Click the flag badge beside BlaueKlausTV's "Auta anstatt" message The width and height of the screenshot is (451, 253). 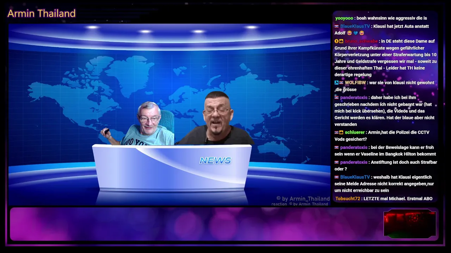(x=336, y=26)
